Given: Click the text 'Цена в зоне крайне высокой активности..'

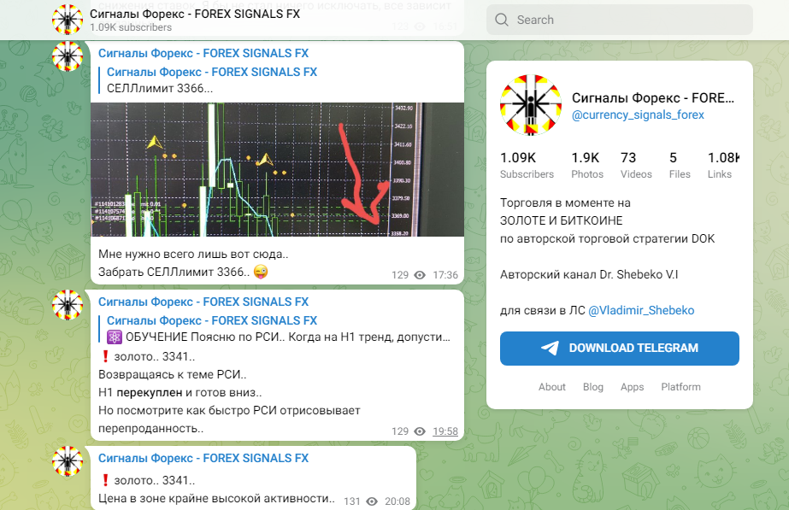Looking at the screenshot, I should tap(216, 499).
